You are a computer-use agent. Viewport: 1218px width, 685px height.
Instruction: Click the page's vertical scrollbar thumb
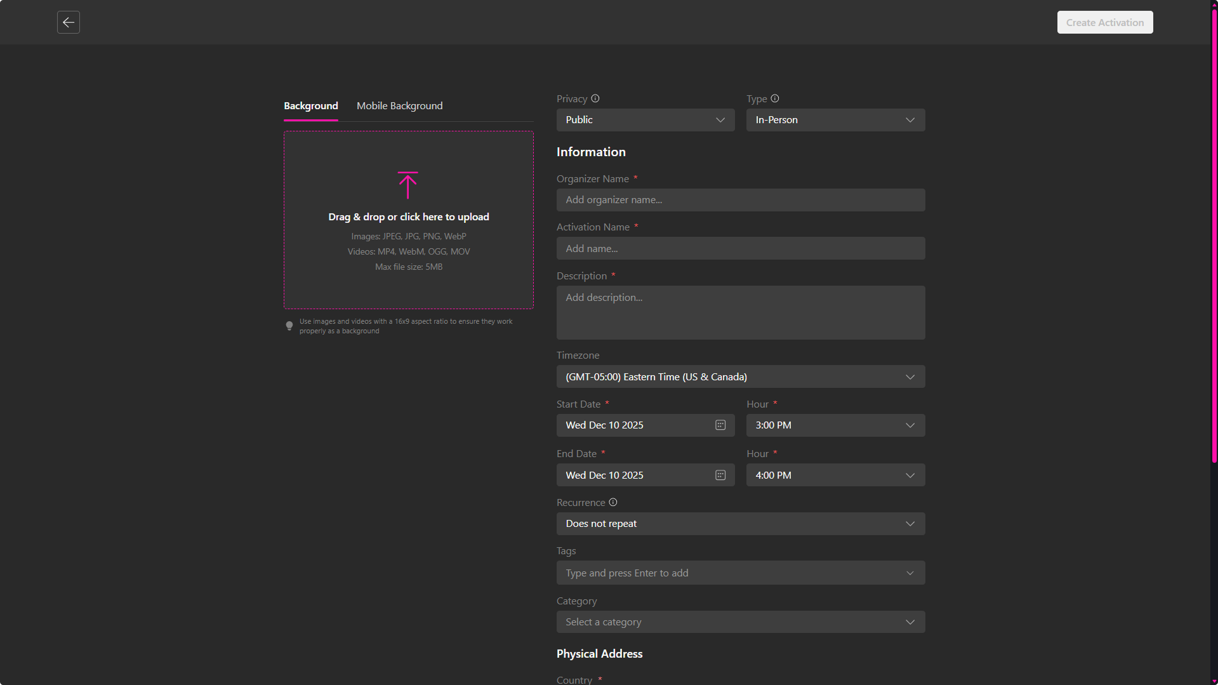1214,235
